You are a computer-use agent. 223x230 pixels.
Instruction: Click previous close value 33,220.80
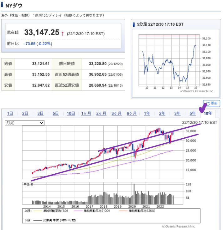coord(98,64)
